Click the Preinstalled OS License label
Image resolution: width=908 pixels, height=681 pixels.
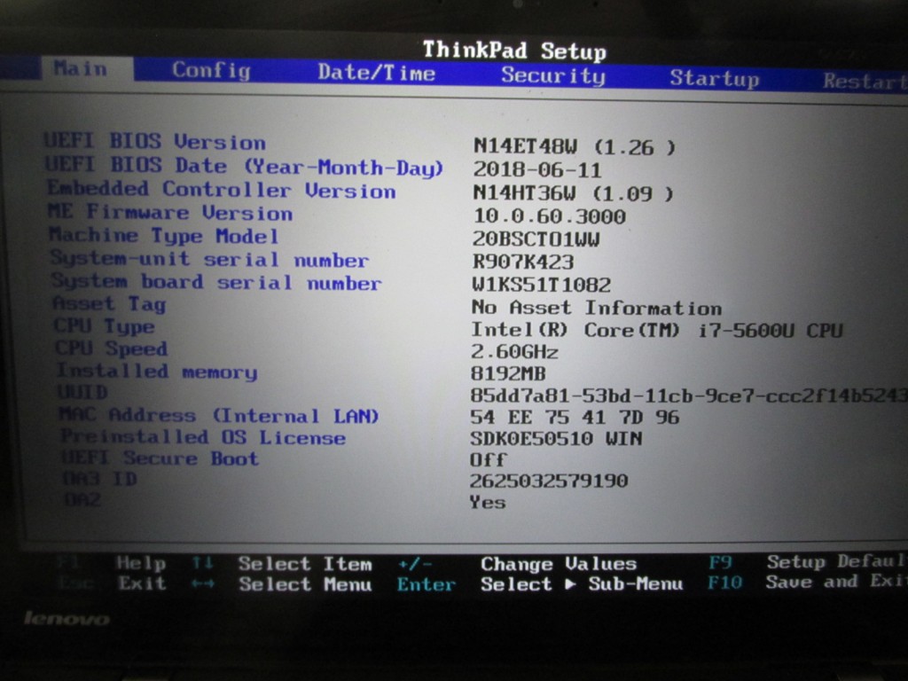[x=203, y=436]
